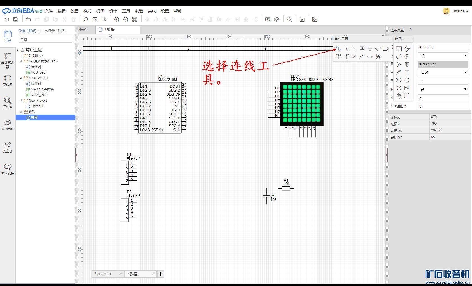Select the Sheet Setting drawing tool
The width and height of the screenshot is (472, 286).
[399, 49]
